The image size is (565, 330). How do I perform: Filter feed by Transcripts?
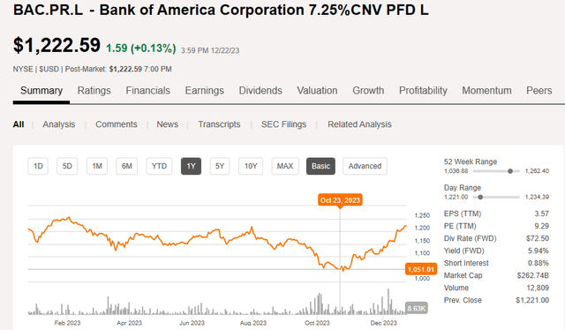click(219, 124)
